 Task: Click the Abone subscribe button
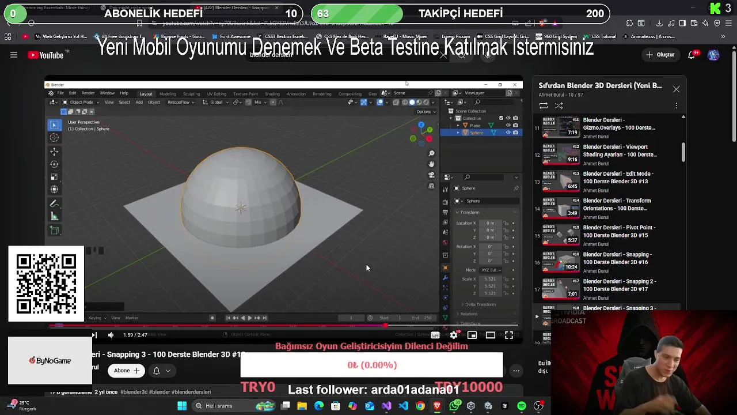pos(127,371)
